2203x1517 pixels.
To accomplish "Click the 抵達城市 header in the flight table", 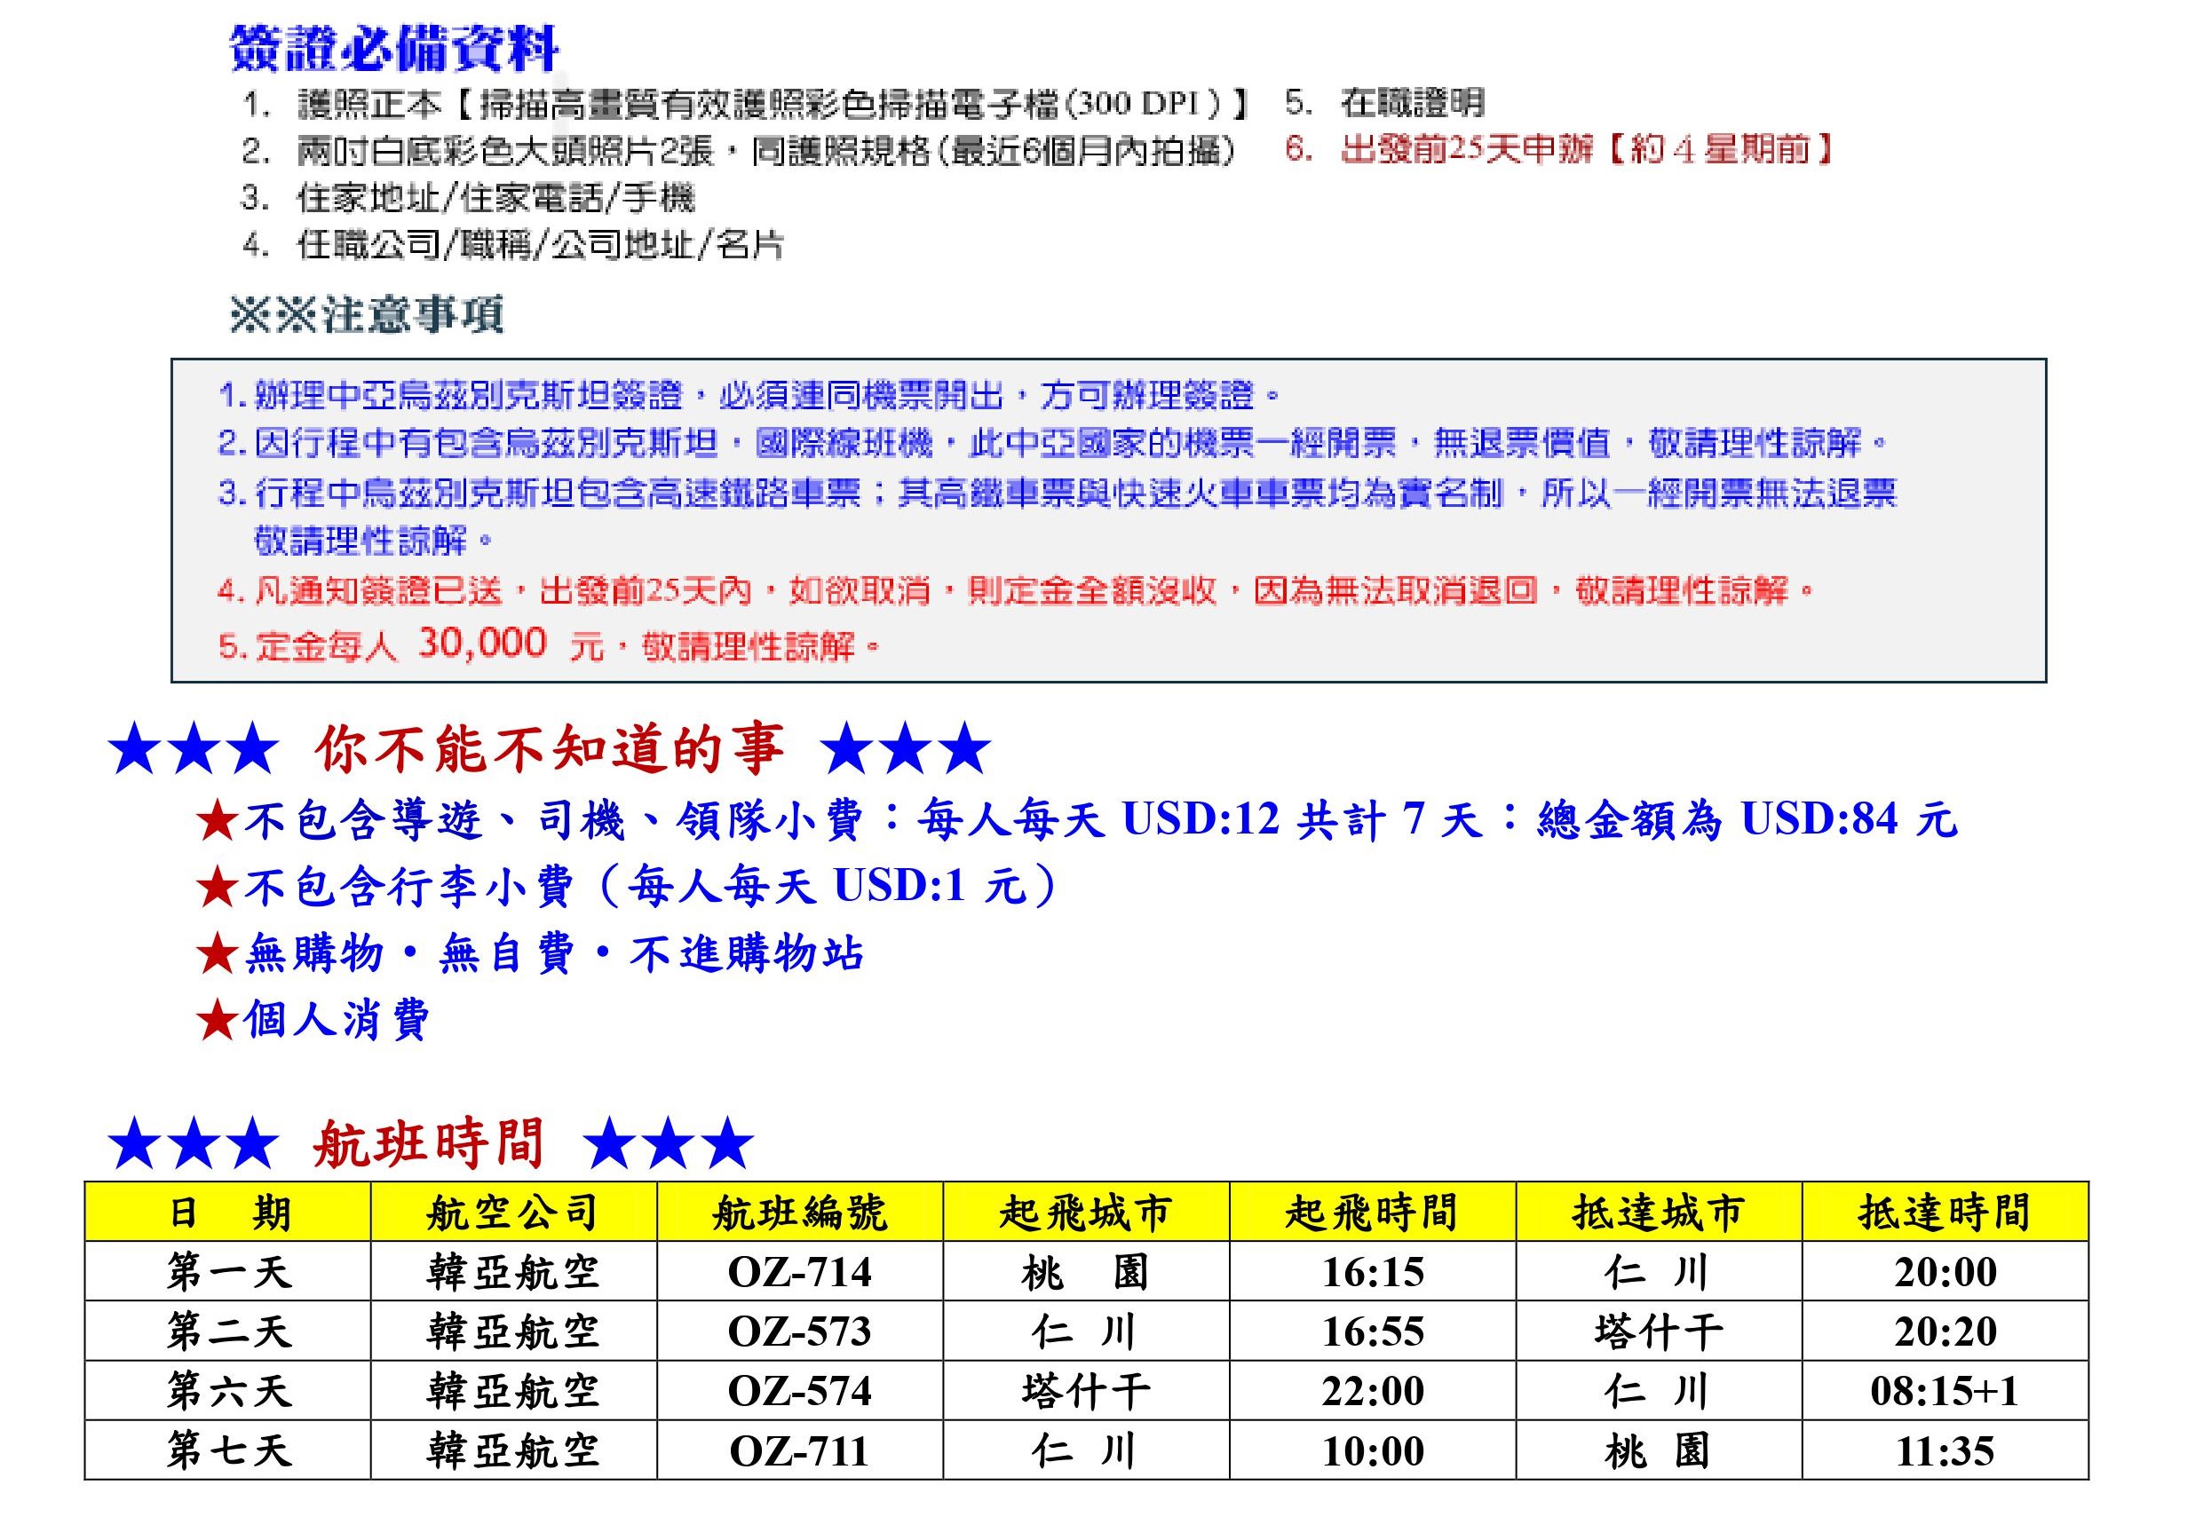I will coord(1658,1213).
